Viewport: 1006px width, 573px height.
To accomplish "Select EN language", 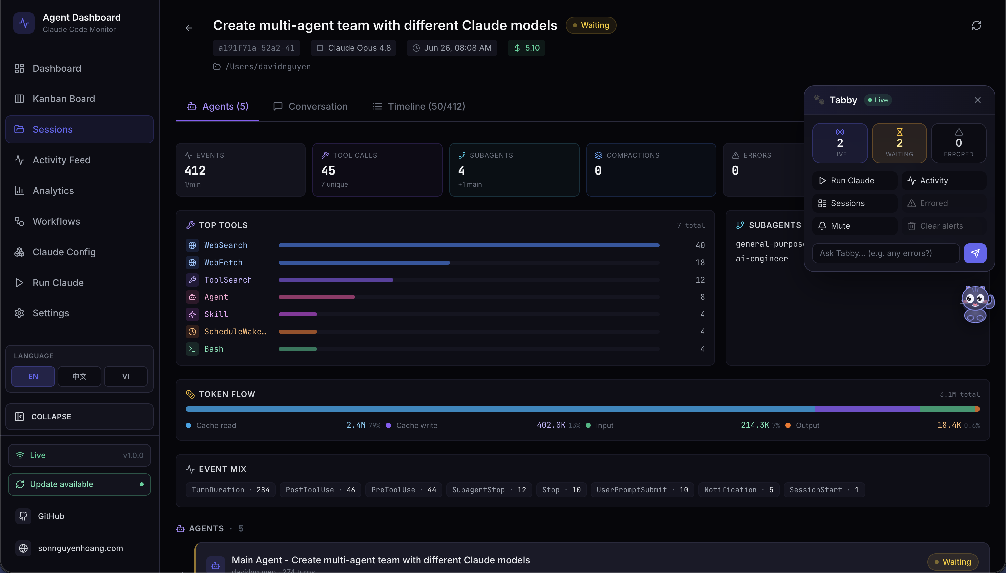I will pyautogui.click(x=33, y=377).
